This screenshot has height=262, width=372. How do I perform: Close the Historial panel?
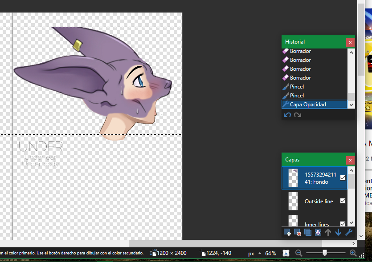pyautogui.click(x=350, y=42)
